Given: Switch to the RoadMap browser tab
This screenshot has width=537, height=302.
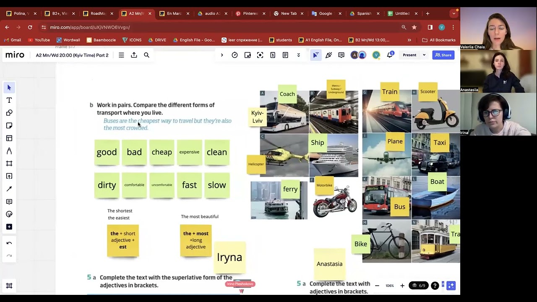Looking at the screenshot, I should pos(98,13).
